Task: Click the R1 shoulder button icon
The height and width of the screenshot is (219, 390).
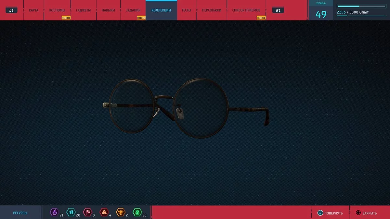Action: 278,10
